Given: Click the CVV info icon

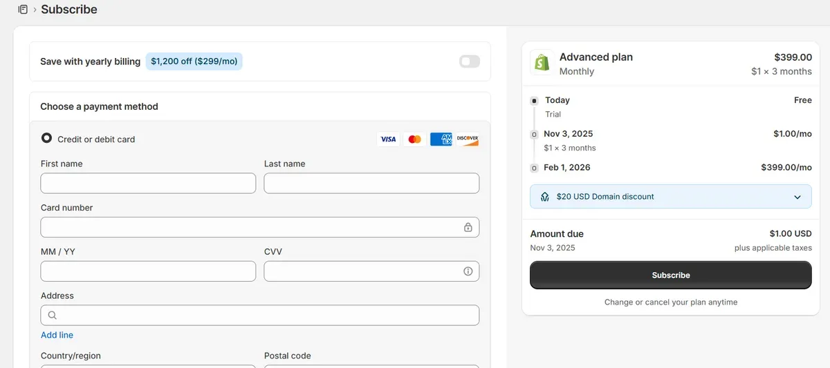Looking at the screenshot, I should coord(468,271).
